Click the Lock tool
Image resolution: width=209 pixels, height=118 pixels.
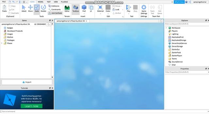pos(116,10)
